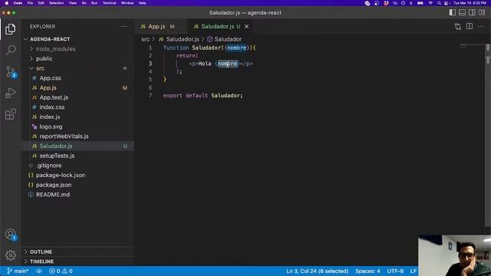Click the Wi-Fi icon in menu bar
Screen dimensions: 491x276
point(430,3)
